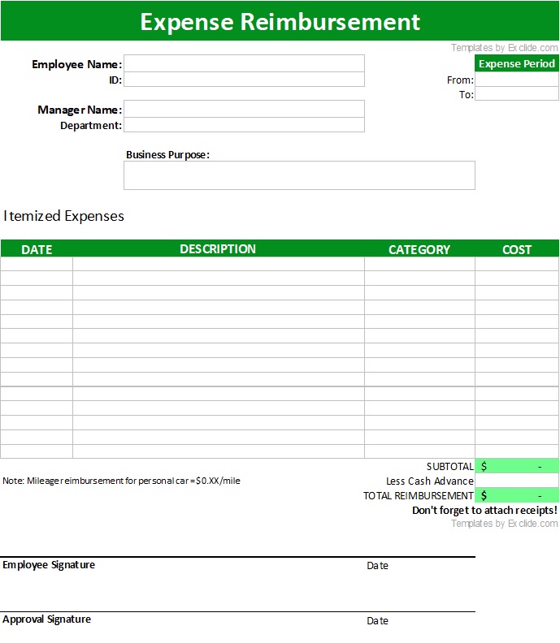This screenshot has width=560, height=643.
Task: Click the ID label
Action: pos(115,80)
